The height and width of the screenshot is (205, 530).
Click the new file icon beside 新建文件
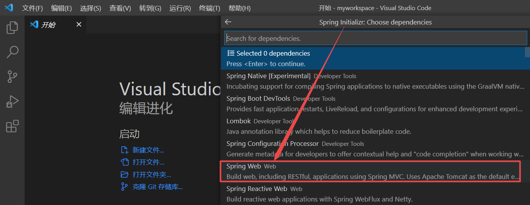click(x=124, y=150)
